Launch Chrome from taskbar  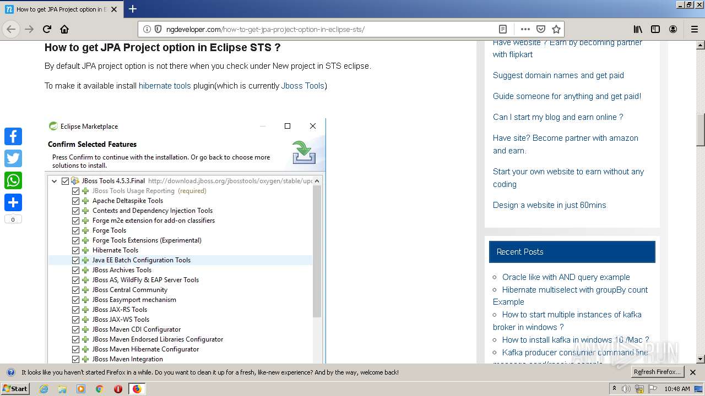(100, 389)
